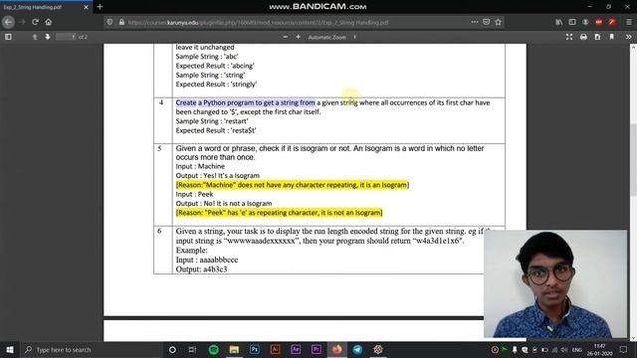Open Illustrator from taskbar
This screenshot has height=358, width=637.
coord(275,349)
